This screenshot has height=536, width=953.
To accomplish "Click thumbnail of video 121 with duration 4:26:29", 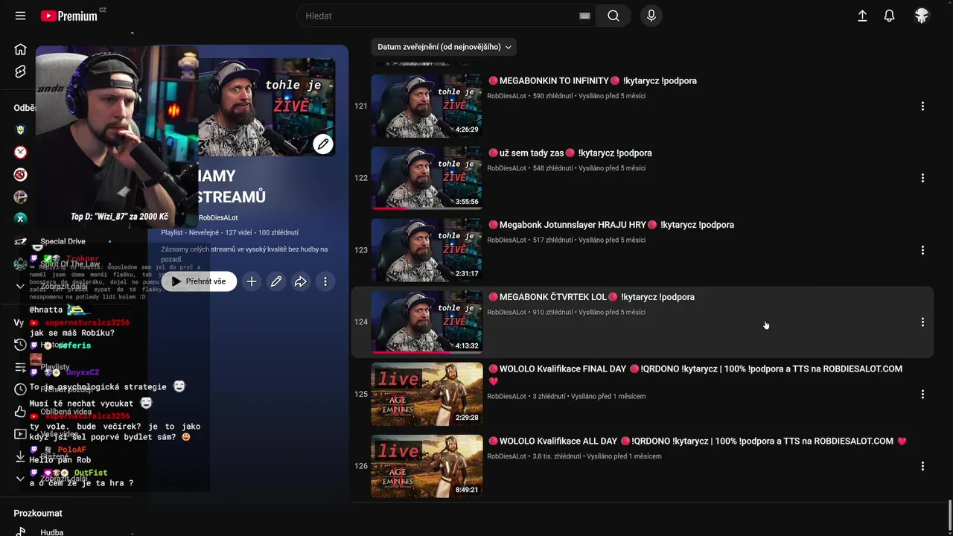I will pos(427,106).
